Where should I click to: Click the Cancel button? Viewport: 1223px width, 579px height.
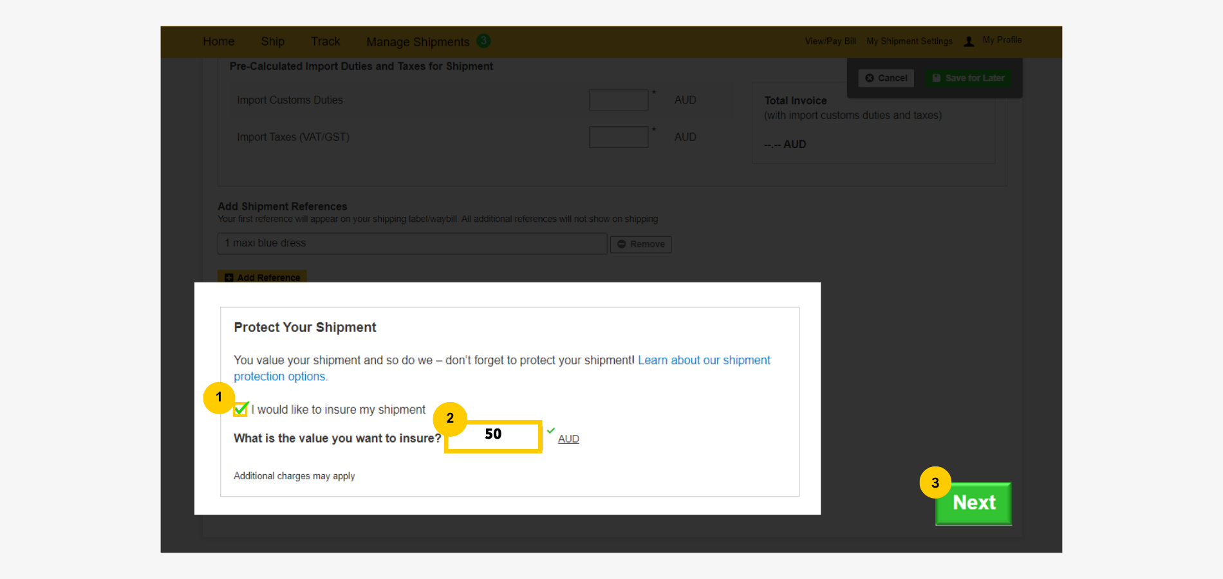click(886, 78)
